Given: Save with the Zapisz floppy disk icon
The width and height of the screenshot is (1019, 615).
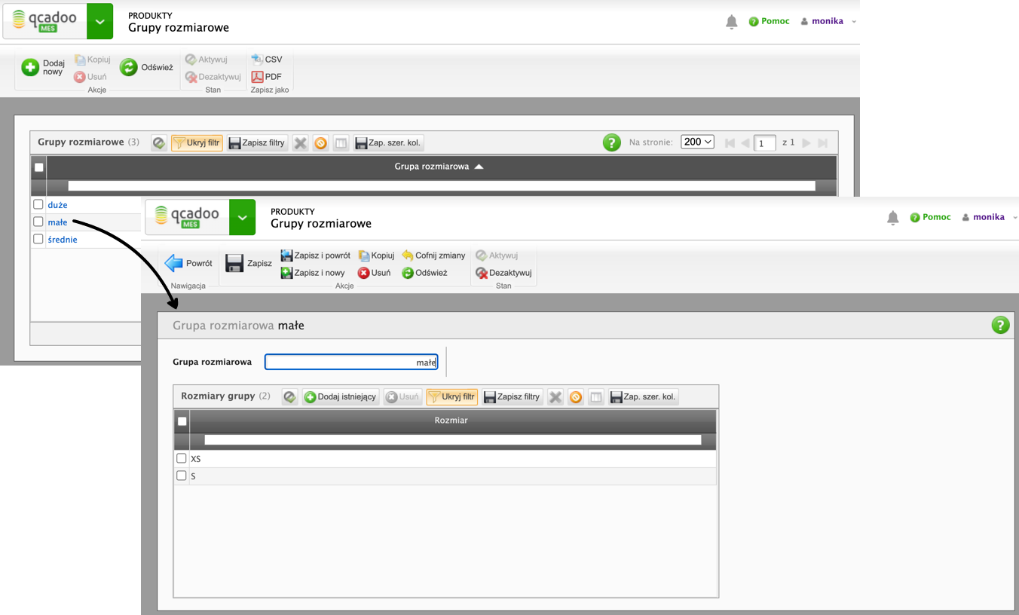Looking at the screenshot, I should click(234, 263).
